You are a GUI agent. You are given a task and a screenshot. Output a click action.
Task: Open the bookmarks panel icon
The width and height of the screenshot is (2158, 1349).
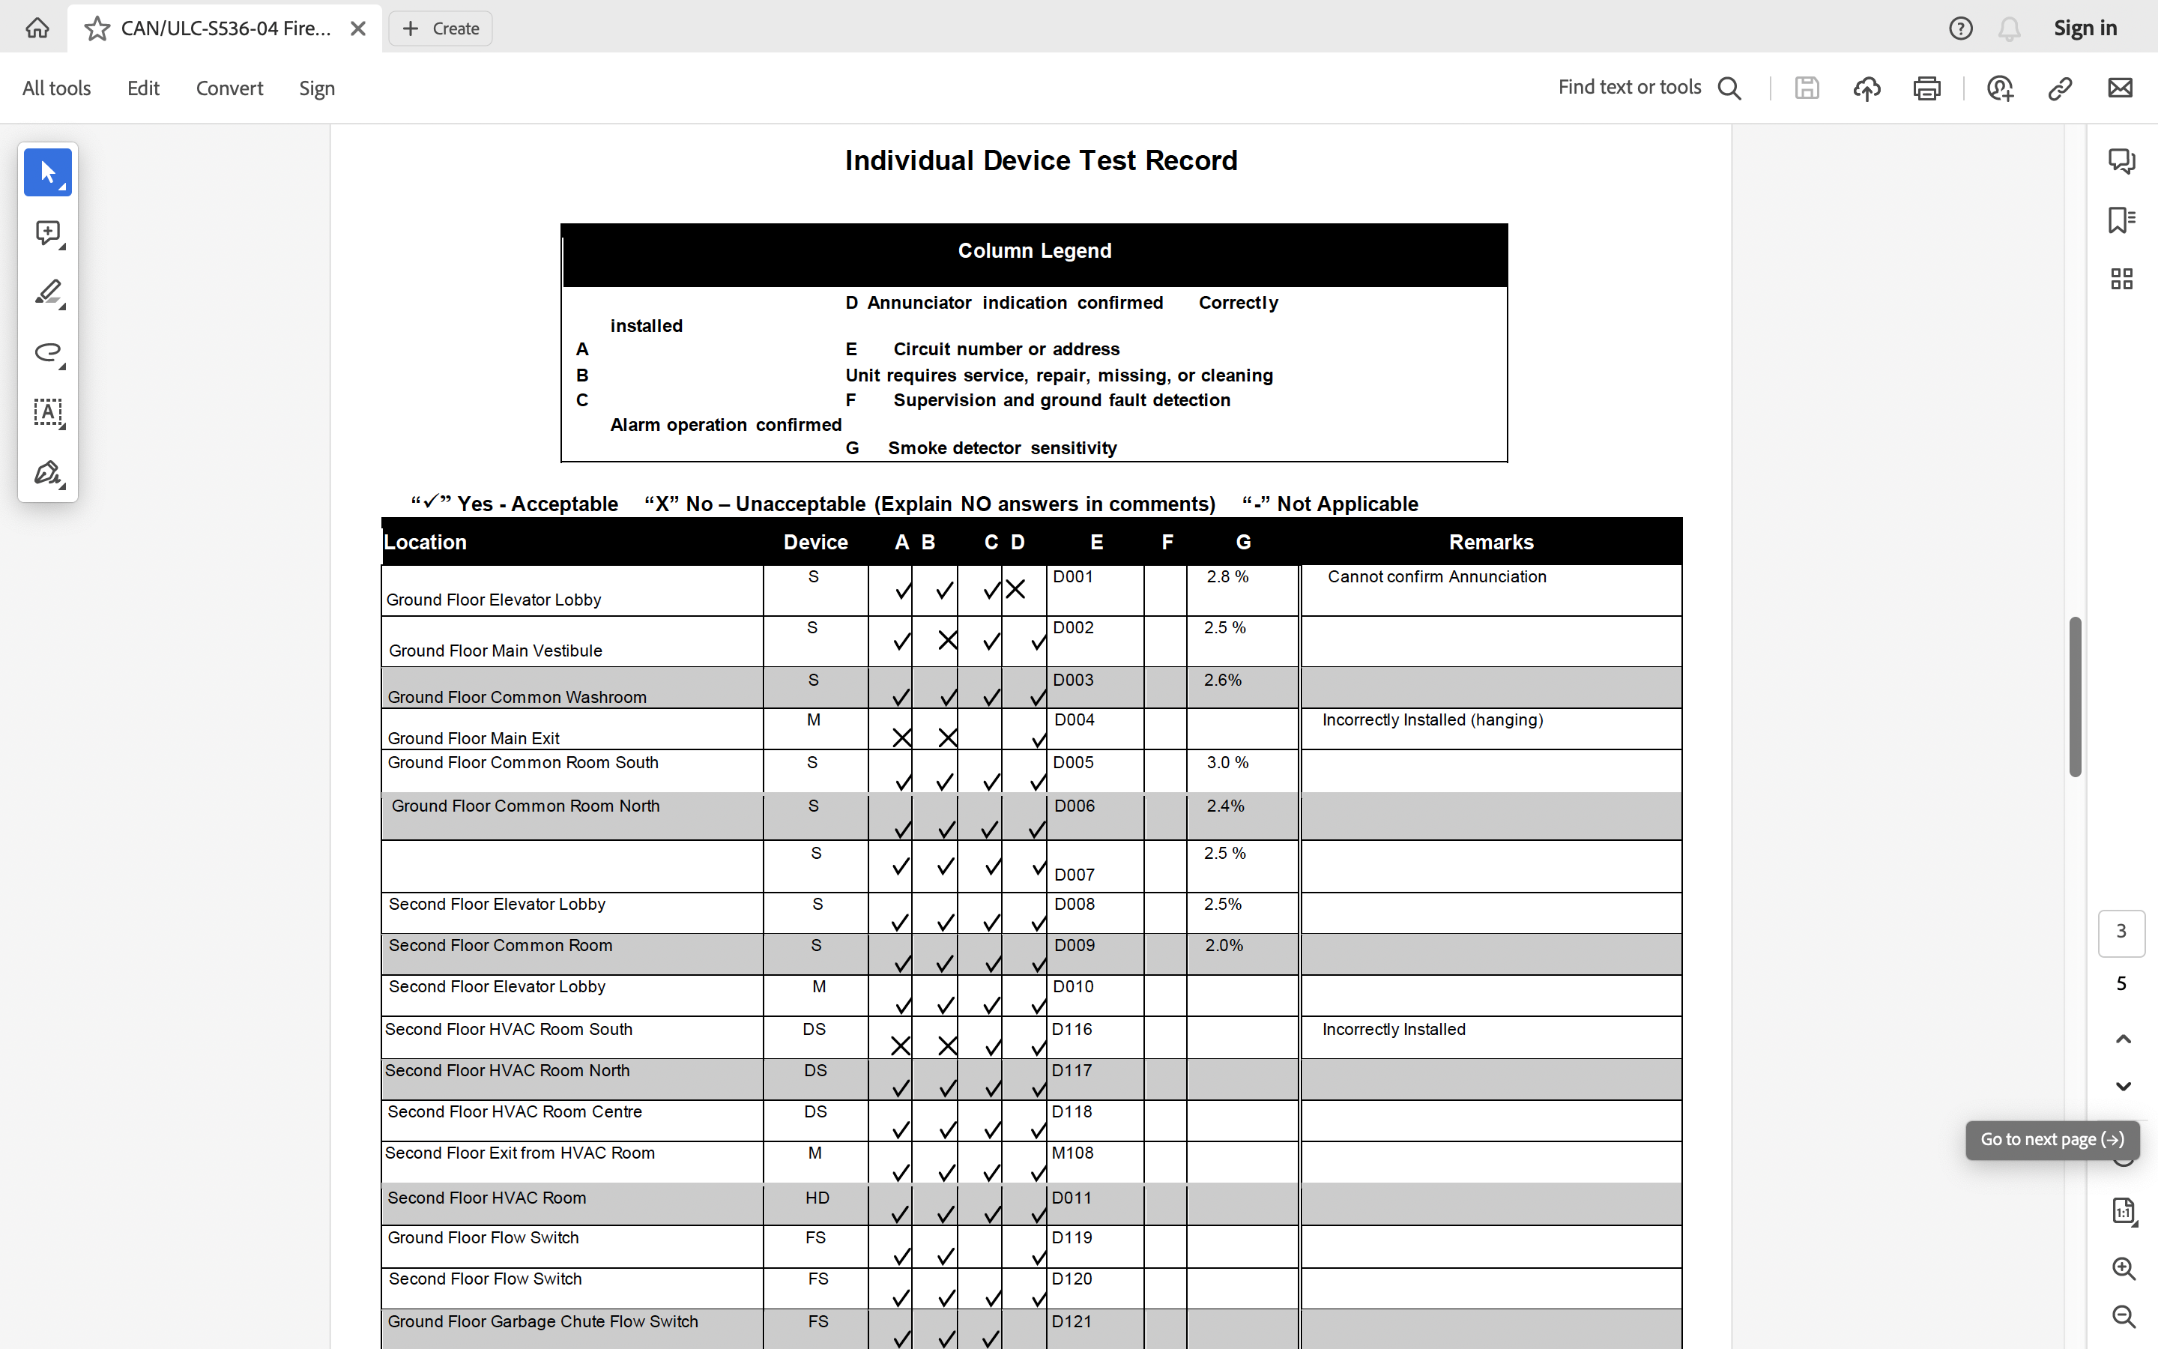(x=2121, y=220)
